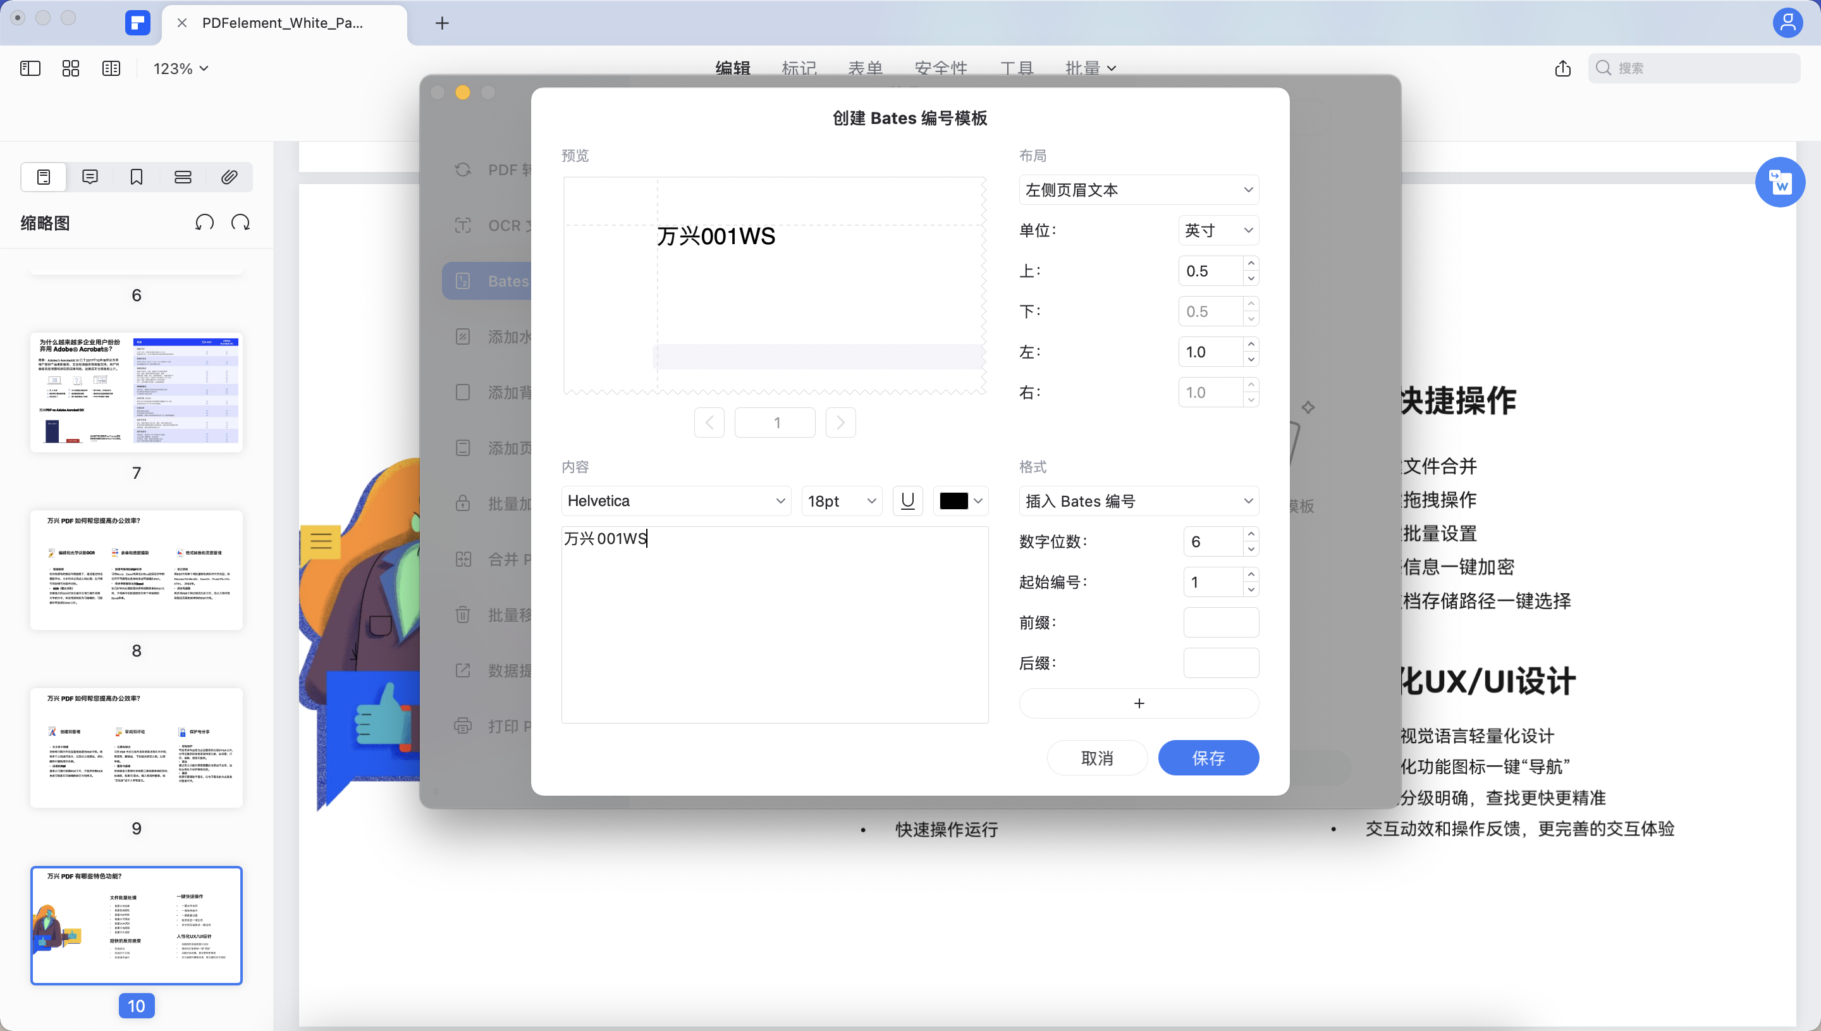The image size is (1821, 1031).
Task: Click the 保存 button
Action: point(1208,758)
